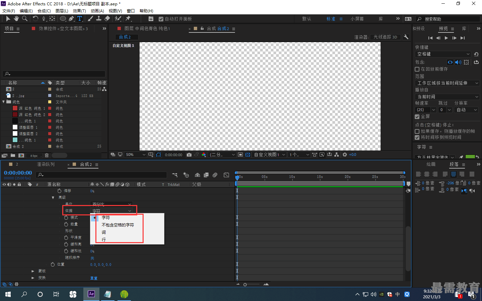The width and height of the screenshot is (482, 301).
Task: Click draft 3D cube icon in timeline
Action: [186, 175]
